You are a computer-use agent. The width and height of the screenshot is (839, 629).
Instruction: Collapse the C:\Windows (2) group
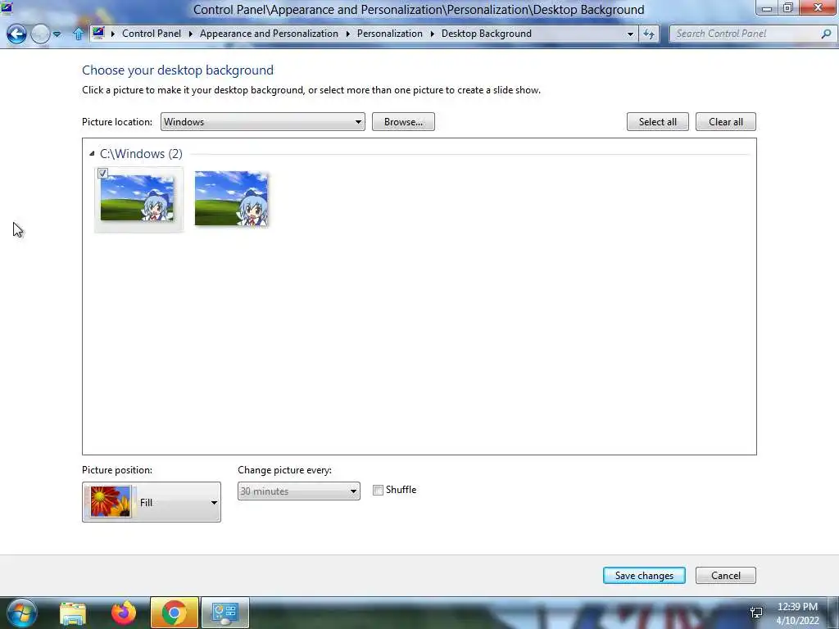click(x=92, y=153)
